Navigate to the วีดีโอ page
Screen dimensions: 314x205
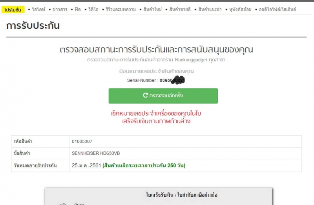[x=94, y=9]
